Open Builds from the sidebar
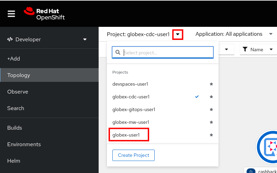This screenshot has height=173, width=277. 14,128
